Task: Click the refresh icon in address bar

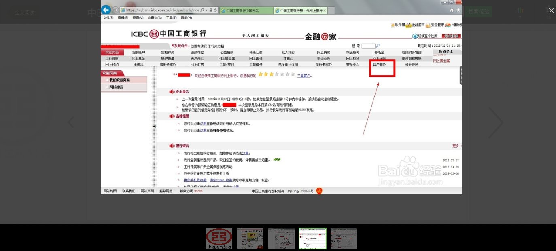Action: pos(215,10)
